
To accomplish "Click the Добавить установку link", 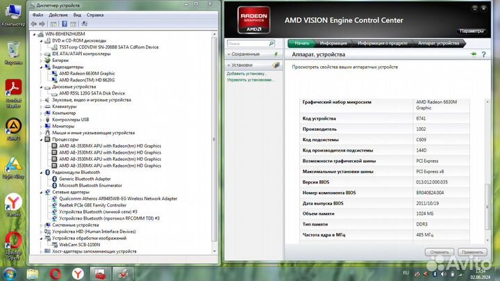I will pos(246,73).
